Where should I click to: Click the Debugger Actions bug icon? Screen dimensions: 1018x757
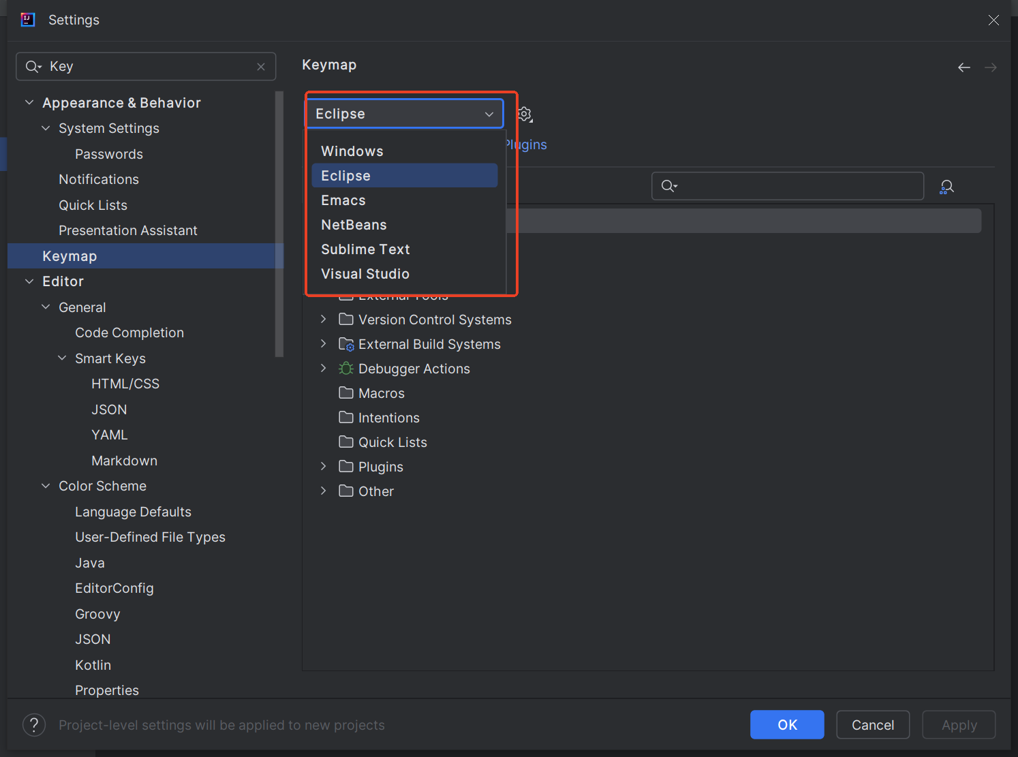(346, 369)
